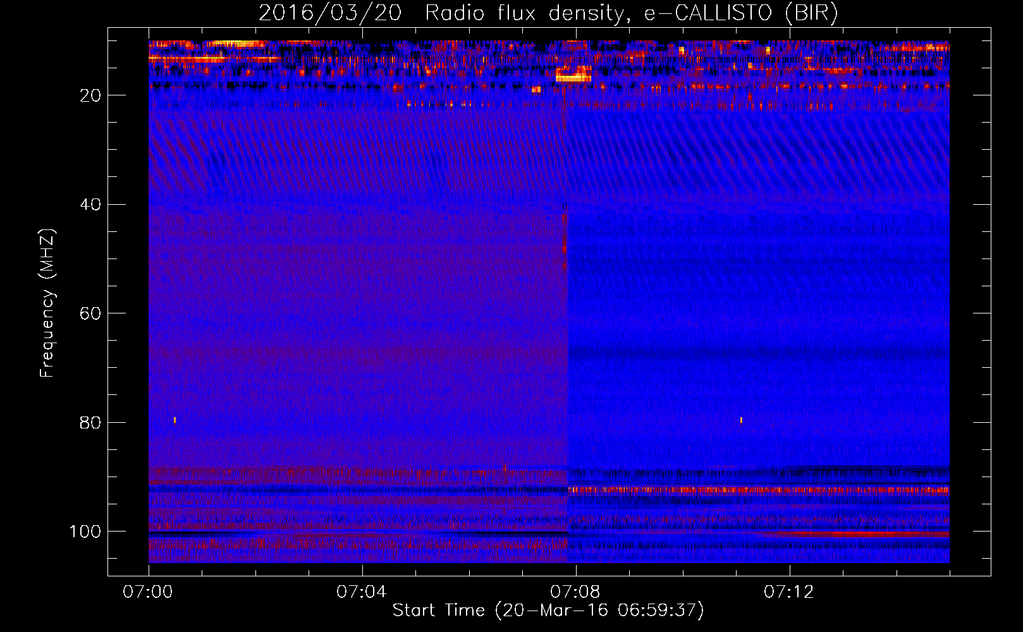Click the bright yellow burst near 07:08 at 17 MHz
Image resolution: width=1023 pixels, height=632 pixels.
click(x=573, y=78)
